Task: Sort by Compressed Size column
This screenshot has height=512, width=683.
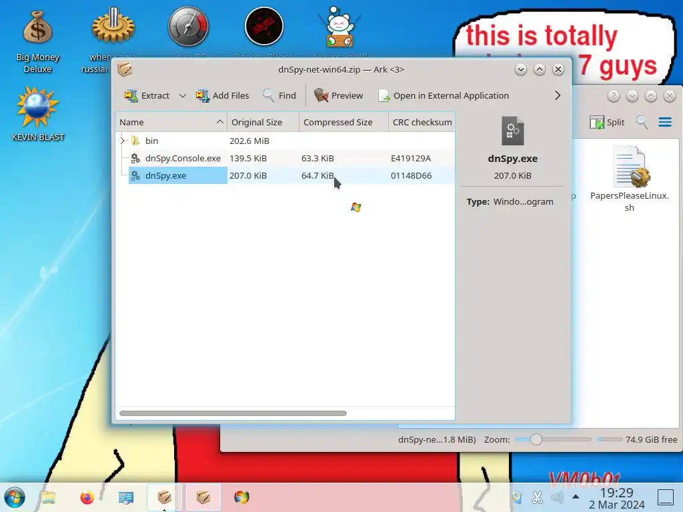Action: [x=344, y=123]
